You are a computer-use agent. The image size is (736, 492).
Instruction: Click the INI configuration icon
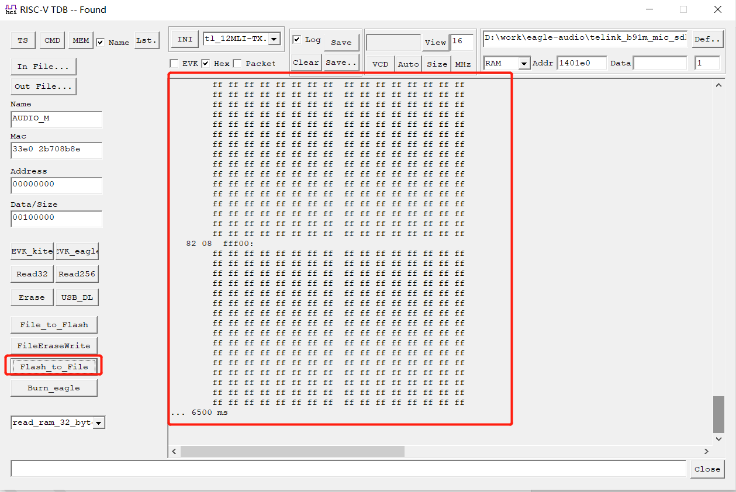click(184, 39)
